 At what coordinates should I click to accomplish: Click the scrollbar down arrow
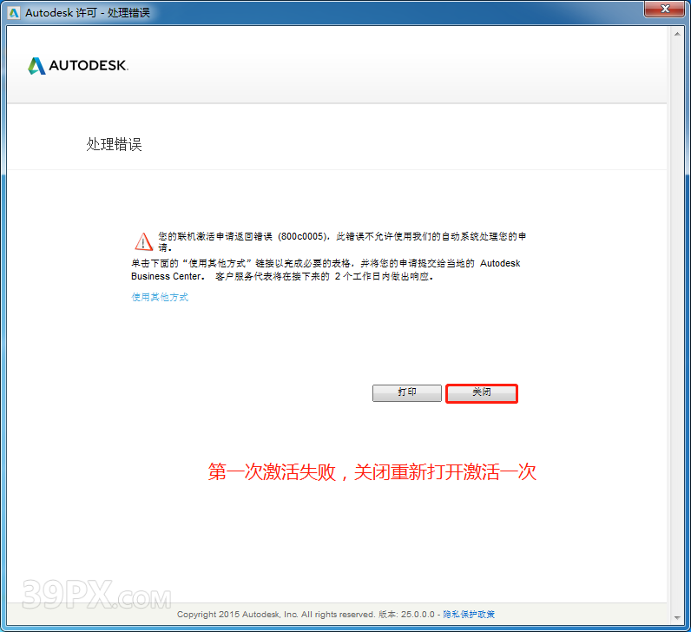[x=675, y=615]
